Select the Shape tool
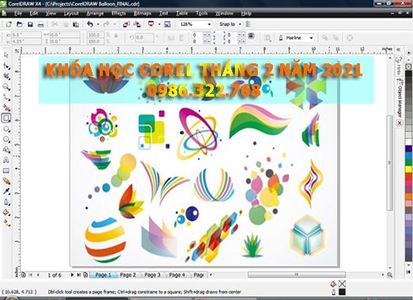Viewport: 413px width, 300px height. [x=6, y=66]
